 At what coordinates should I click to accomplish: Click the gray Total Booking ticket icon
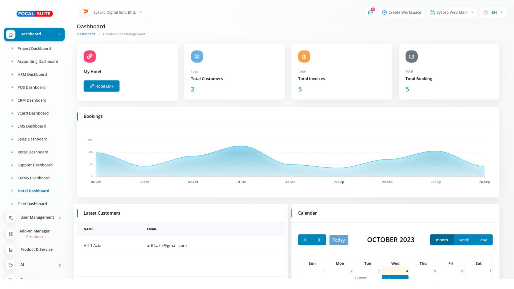(411, 56)
